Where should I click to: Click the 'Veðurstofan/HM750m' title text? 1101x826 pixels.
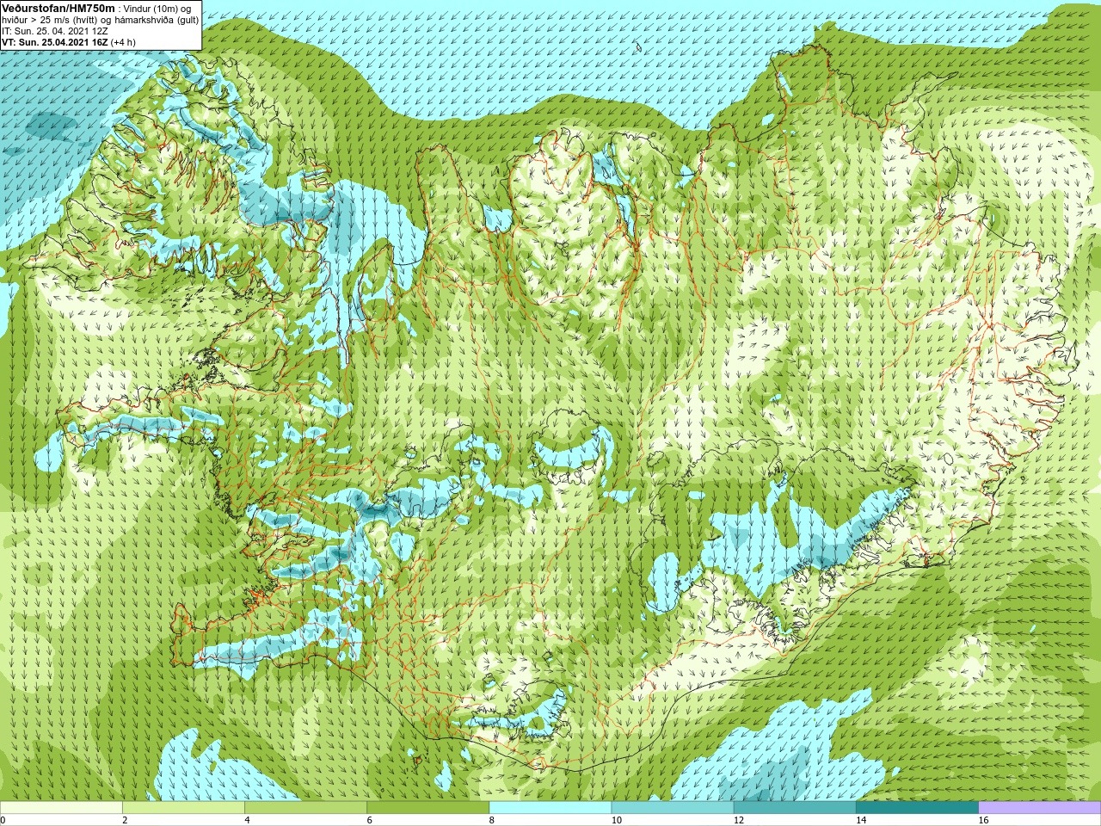(x=58, y=8)
